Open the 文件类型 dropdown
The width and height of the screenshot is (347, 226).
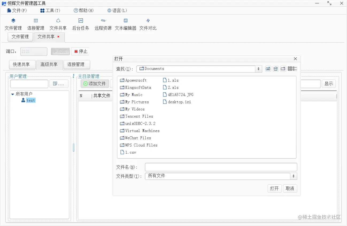pos(294,176)
